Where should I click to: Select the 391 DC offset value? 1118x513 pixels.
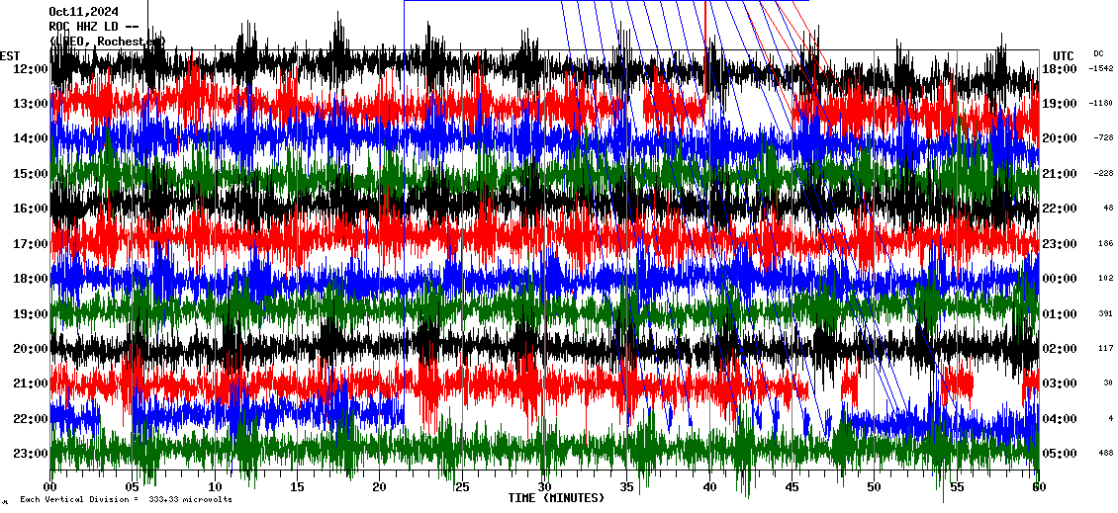tap(1105, 314)
